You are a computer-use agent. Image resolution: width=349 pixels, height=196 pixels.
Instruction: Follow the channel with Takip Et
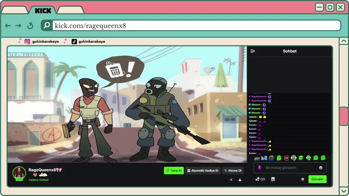(x=174, y=171)
